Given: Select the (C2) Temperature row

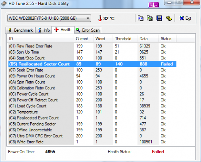Looking at the screenshot, I should [x=92, y=112].
